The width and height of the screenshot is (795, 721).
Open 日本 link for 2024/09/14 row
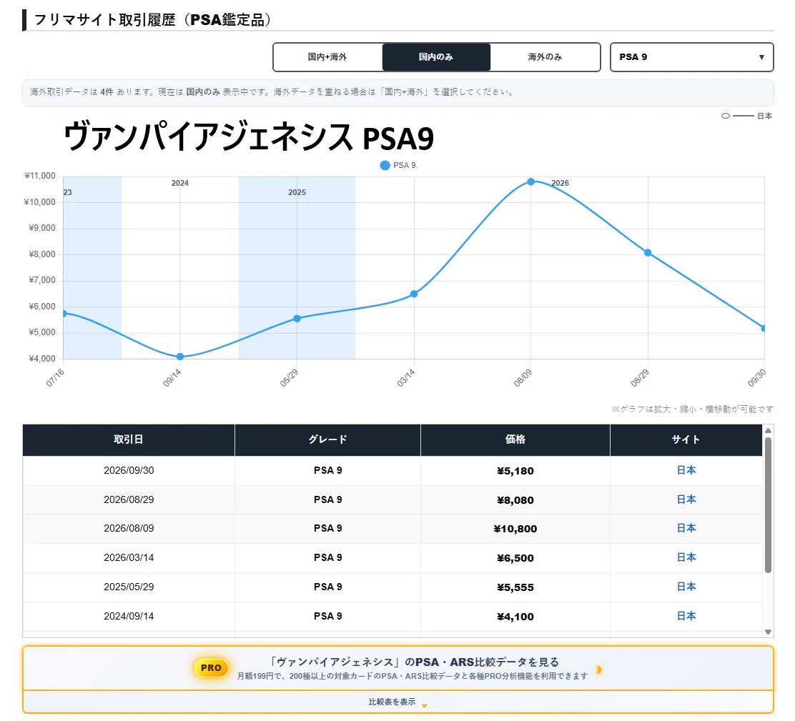point(686,616)
